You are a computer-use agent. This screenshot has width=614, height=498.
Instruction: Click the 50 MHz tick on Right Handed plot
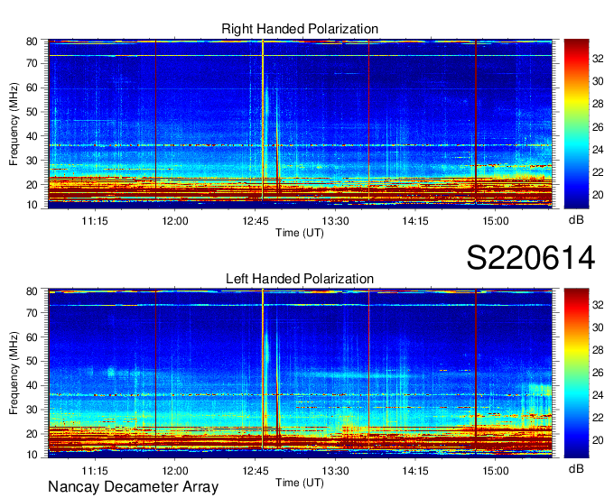(33, 112)
